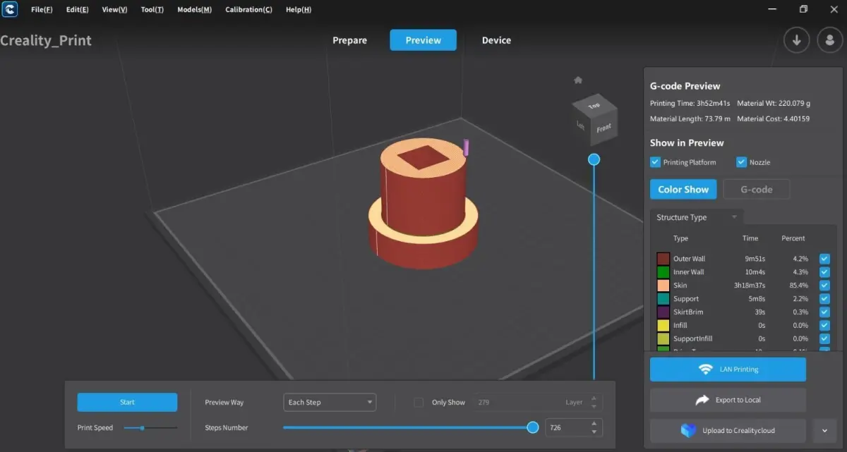Uncheck SkirtBrim visibility checkbox

(824, 312)
